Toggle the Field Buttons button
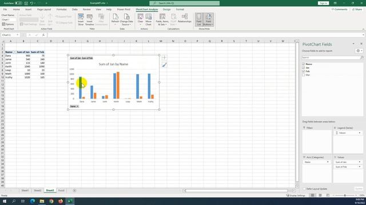The width and height of the screenshot is (366, 205). pyautogui.click(x=208, y=19)
